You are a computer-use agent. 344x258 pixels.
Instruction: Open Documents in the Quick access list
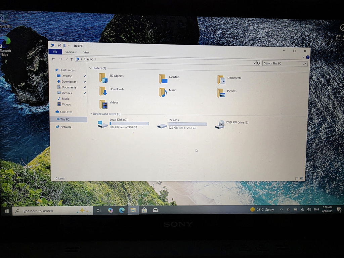click(67, 87)
